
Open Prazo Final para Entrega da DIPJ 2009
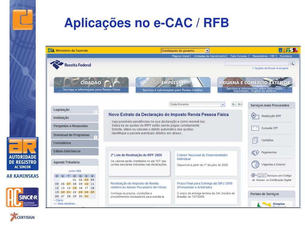pos(205,185)
